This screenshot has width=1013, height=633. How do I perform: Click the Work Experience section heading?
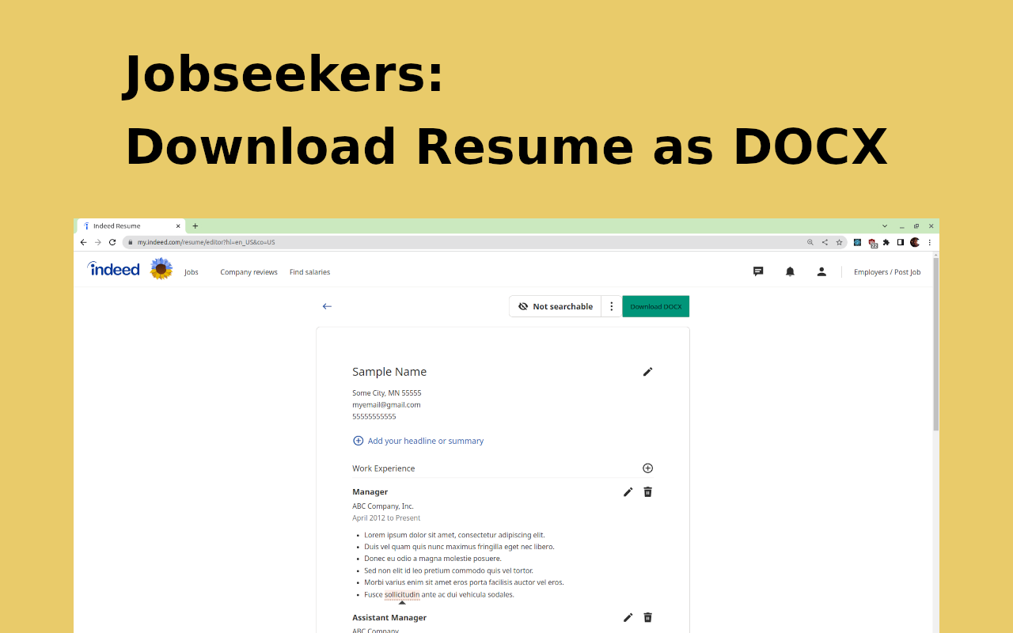tap(384, 468)
